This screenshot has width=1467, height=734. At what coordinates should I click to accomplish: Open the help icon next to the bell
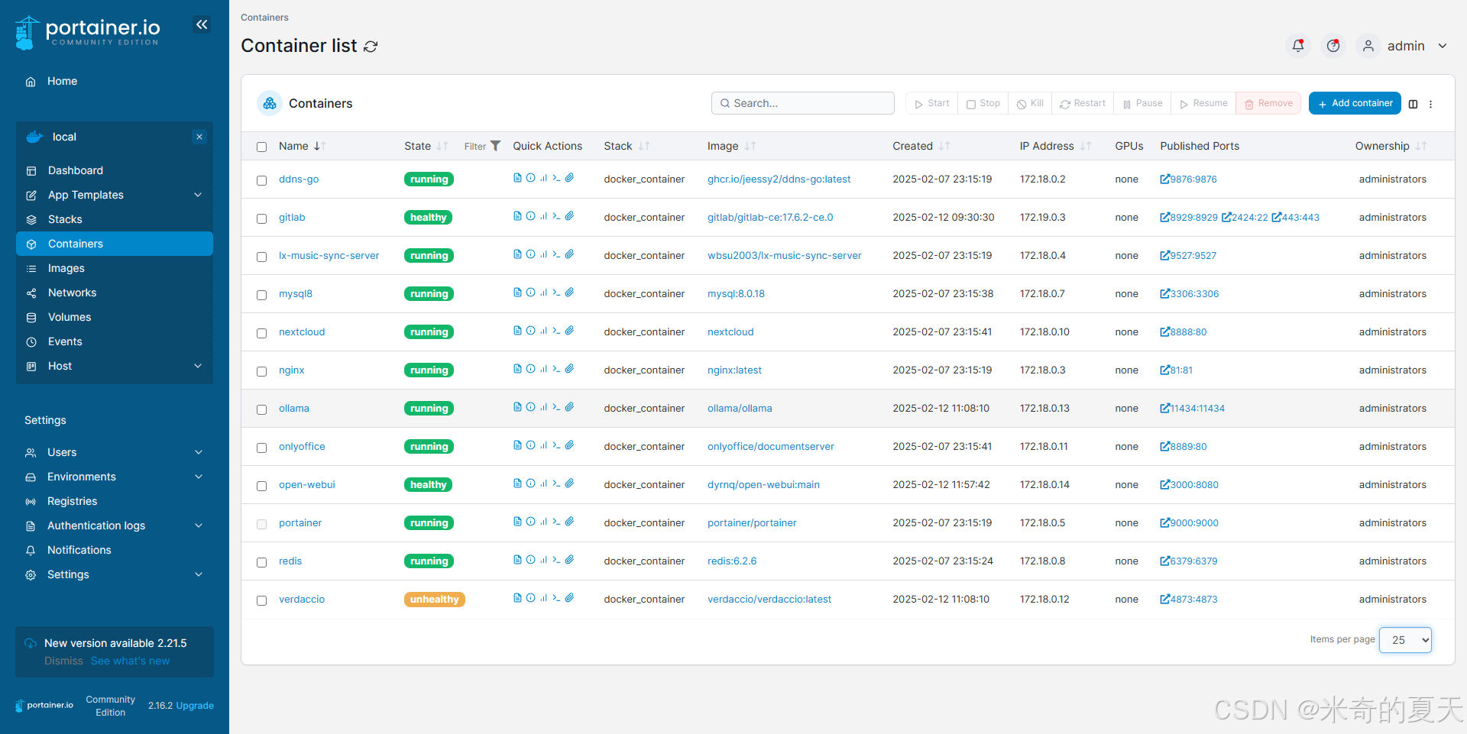click(1333, 46)
